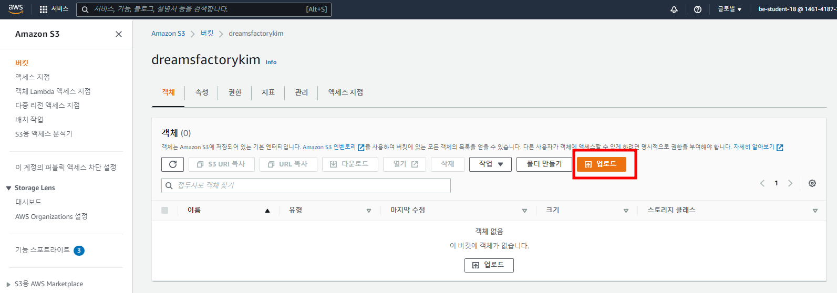Go to next page of objects
The width and height of the screenshot is (837, 293).
(x=790, y=183)
